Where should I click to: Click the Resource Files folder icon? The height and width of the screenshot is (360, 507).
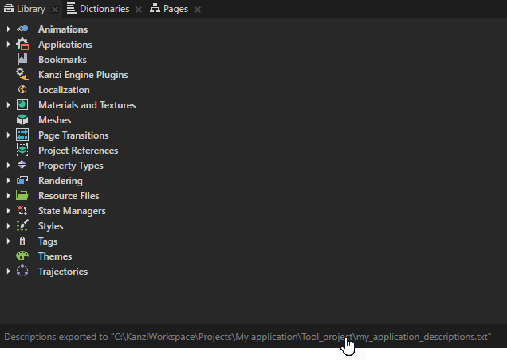coord(22,196)
